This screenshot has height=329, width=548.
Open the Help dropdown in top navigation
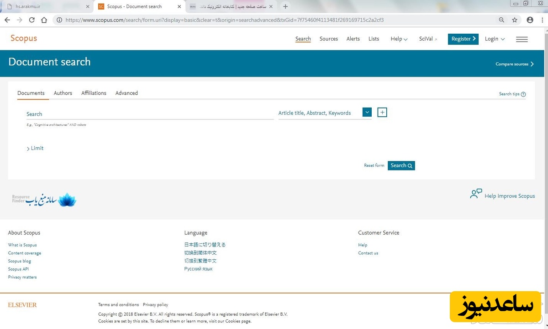click(x=399, y=39)
